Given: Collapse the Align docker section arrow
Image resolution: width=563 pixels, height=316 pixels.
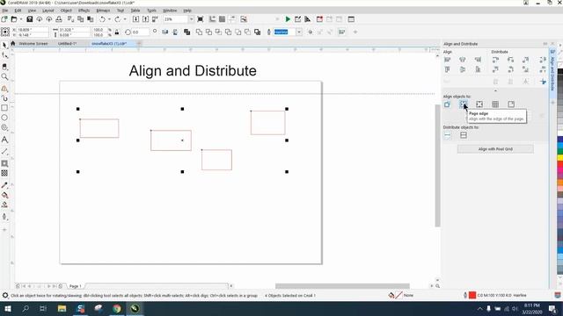Looking at the screenshot, I should click(x=495, y=91).
